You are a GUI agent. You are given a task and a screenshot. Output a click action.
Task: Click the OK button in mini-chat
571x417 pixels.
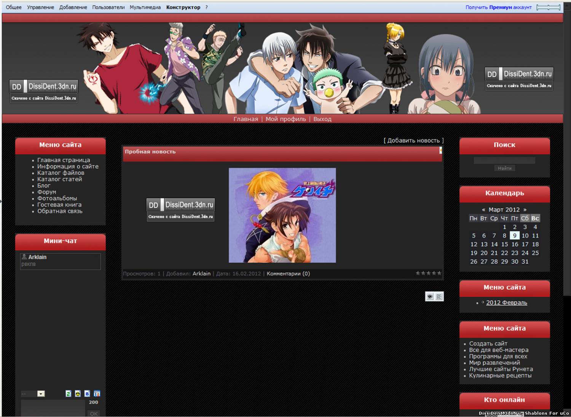(x=94, y=414)
